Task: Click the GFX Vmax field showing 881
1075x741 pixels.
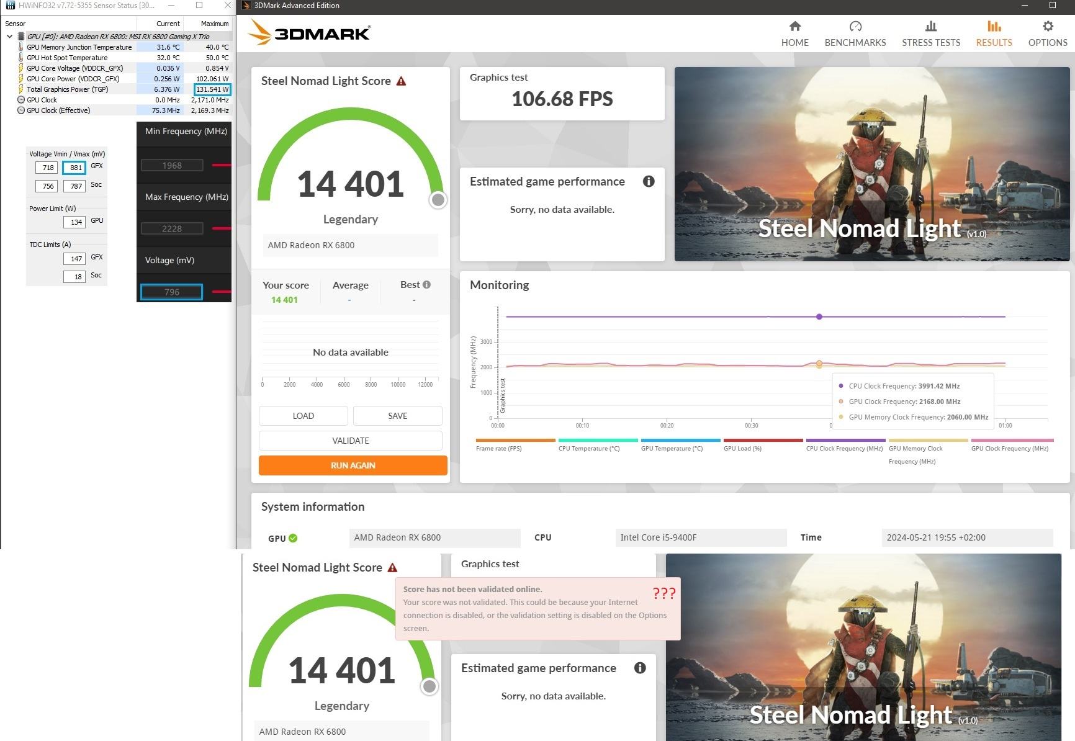Action: coord(74,168)
